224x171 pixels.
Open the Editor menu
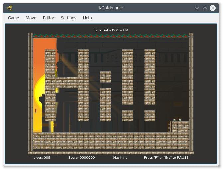click(x=48, y=18)
